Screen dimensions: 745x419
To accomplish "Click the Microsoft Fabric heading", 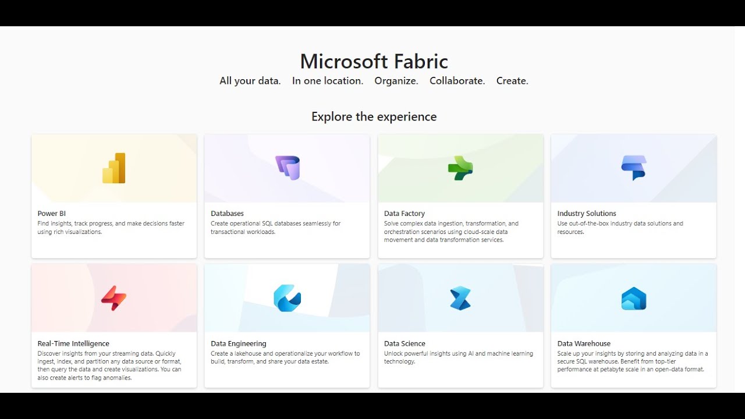I will 374,61.
